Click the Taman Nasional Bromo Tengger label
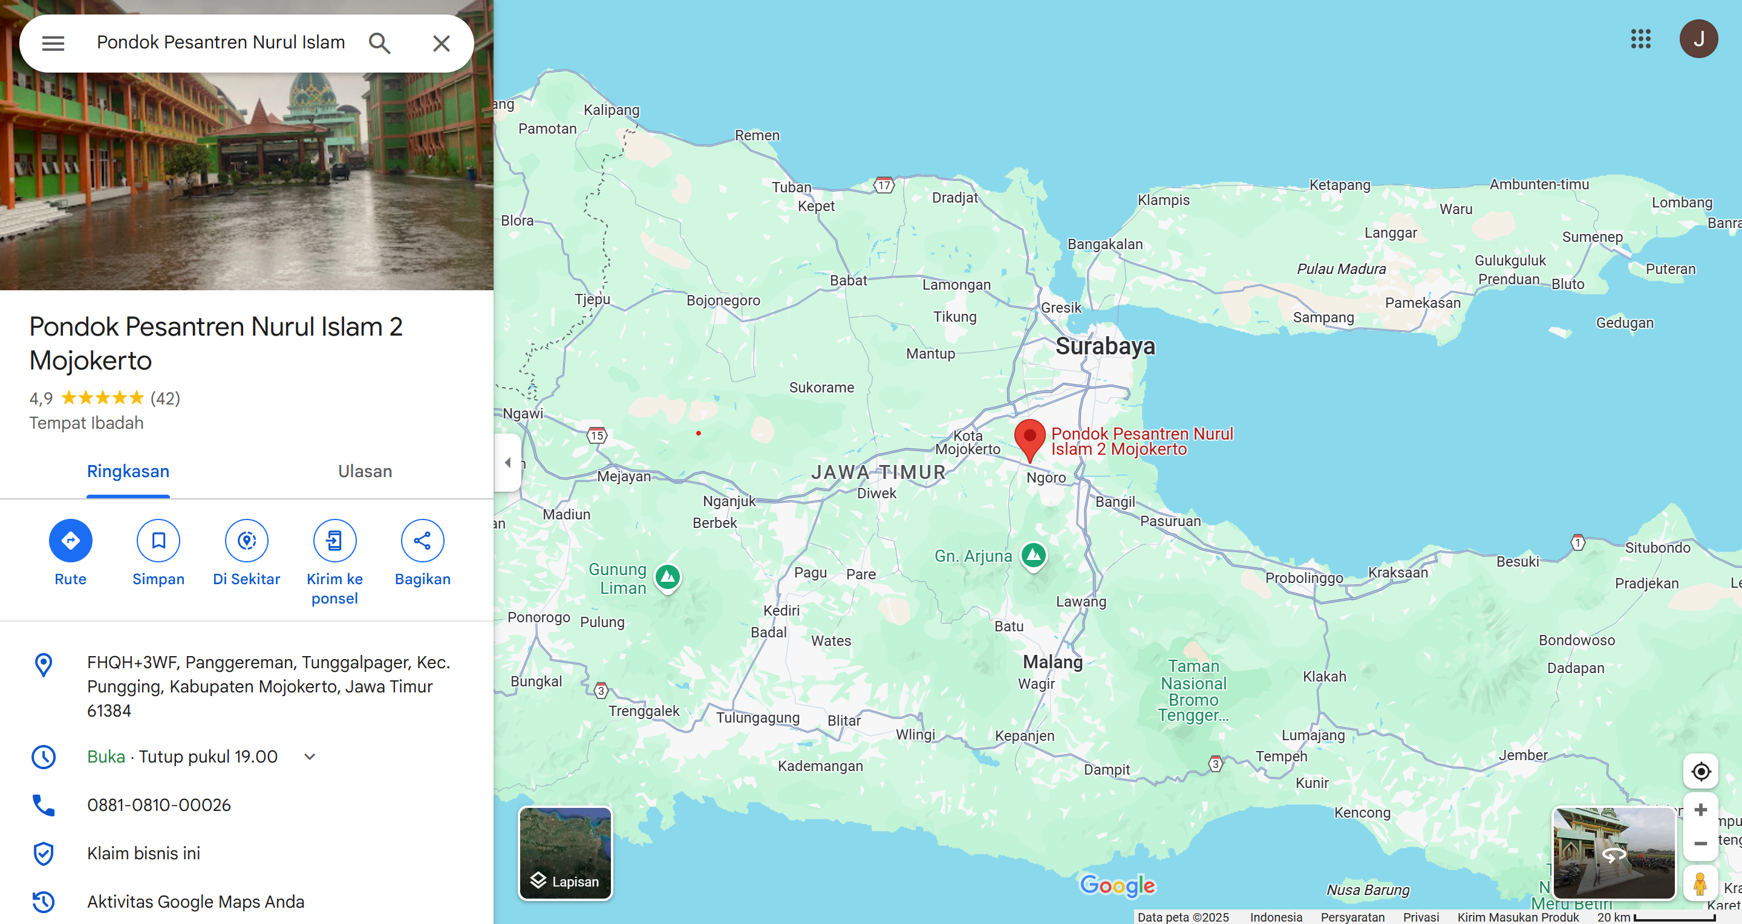The width and height of the screenshot is (1742, 924). point(1193,690)
